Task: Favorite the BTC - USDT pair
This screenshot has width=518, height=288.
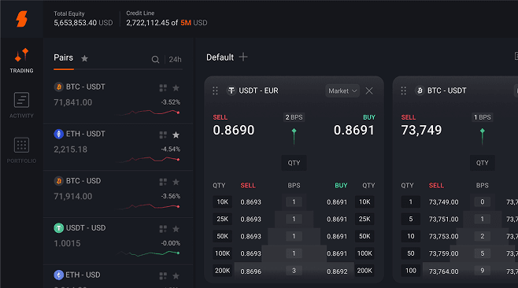Action: tap(176, 88)
